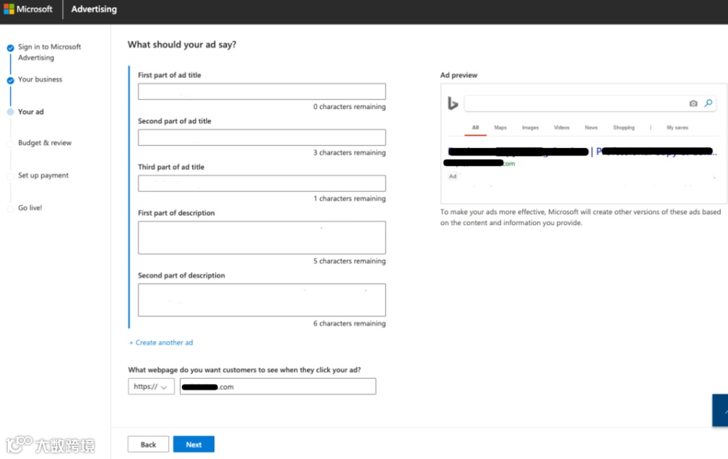Click the Microsoft logo icon
Screen dimensions: 728x459
pos(10,9)
